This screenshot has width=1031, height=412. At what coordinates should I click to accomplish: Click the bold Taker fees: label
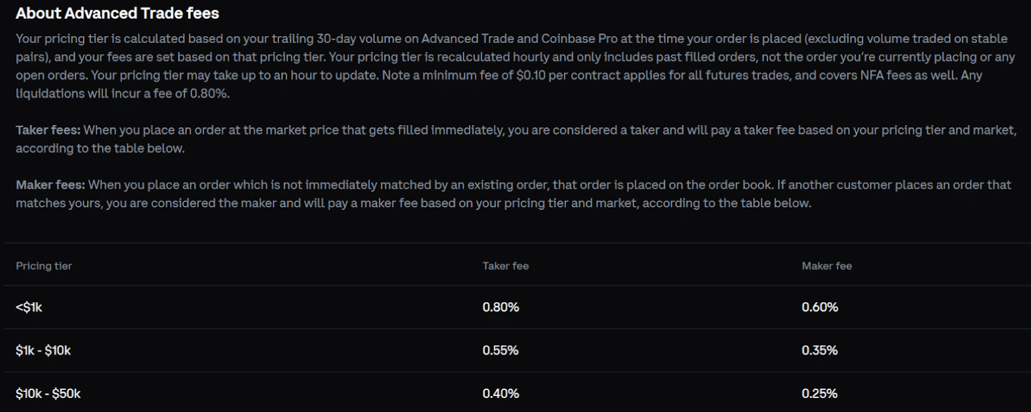click(48, 130)
